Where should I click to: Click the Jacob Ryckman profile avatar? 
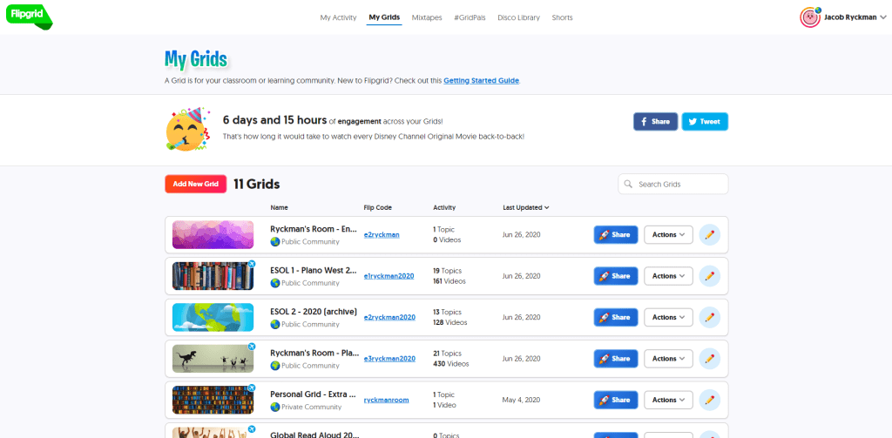pos(809,17)
